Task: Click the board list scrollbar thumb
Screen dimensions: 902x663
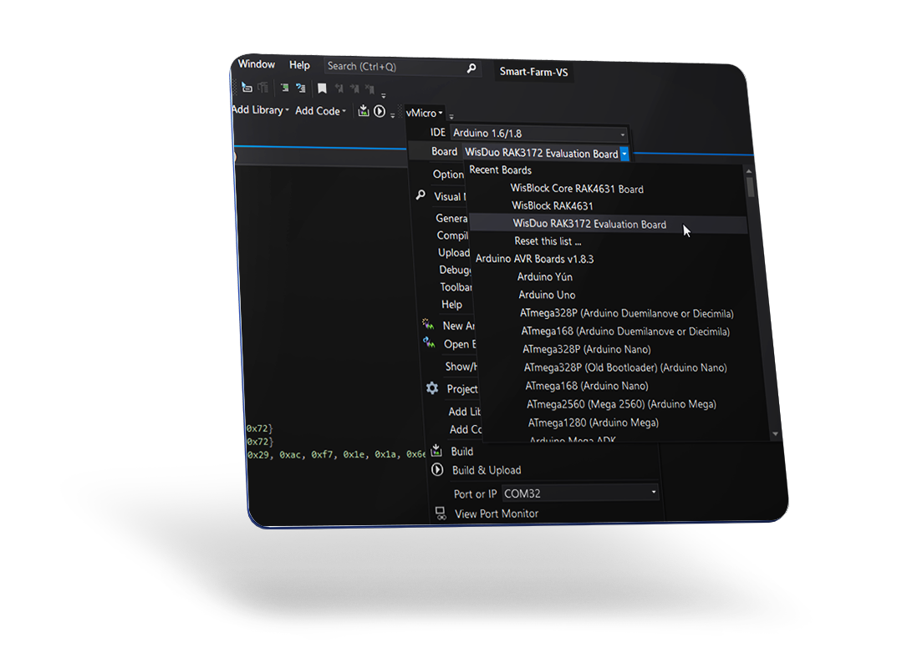Action: pos(750,187)
